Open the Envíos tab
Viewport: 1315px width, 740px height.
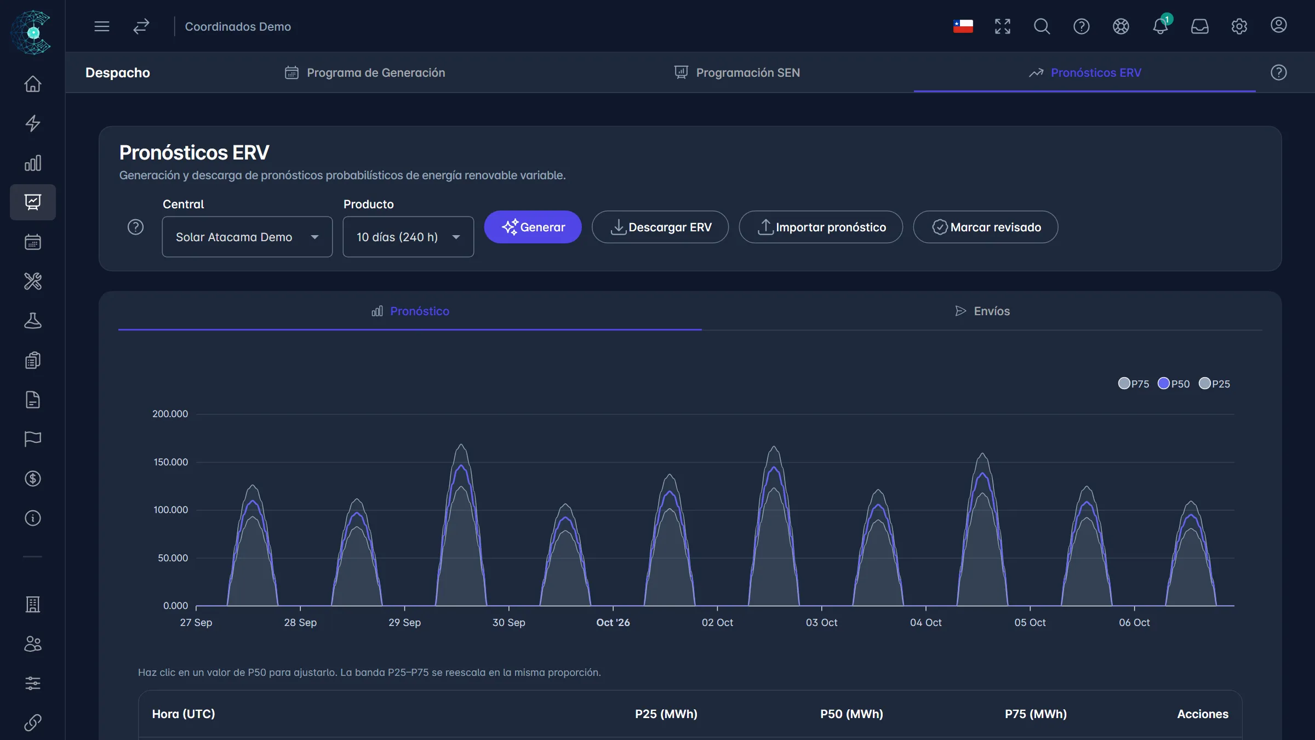point(982,311)
